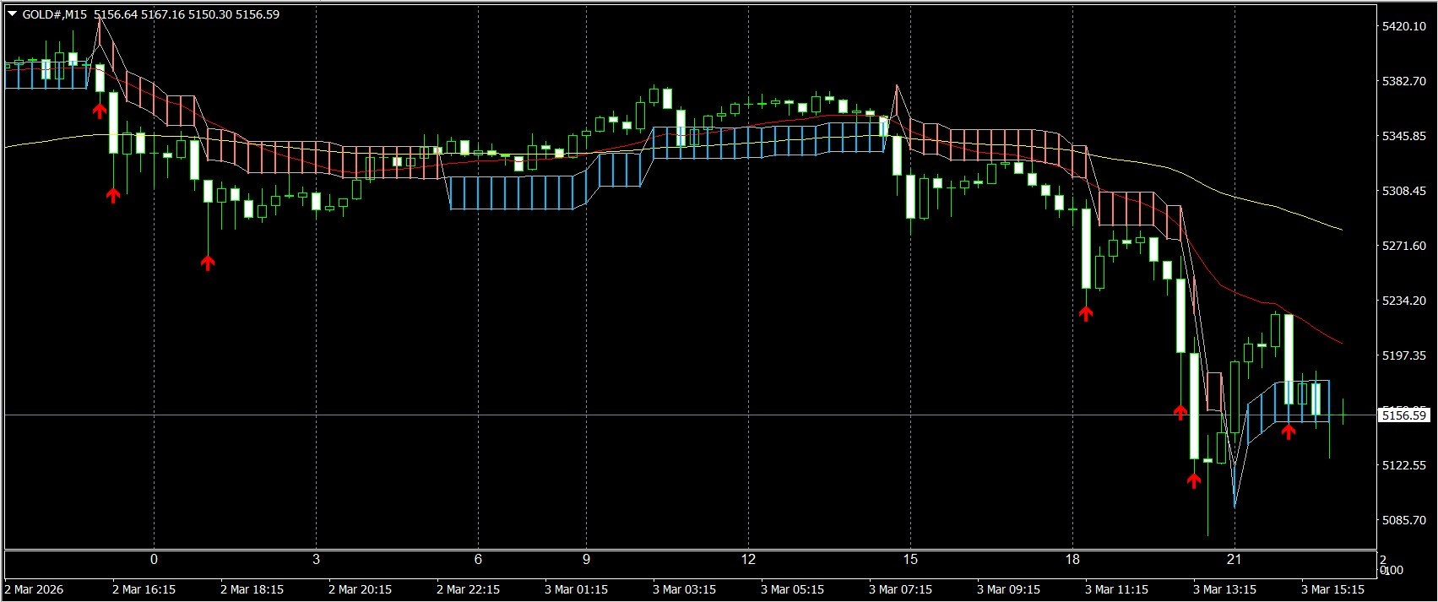Click the 3 Mar 07:15 time axis label
Viewport: 1438px width, 602px height.
tap(900, 588)
